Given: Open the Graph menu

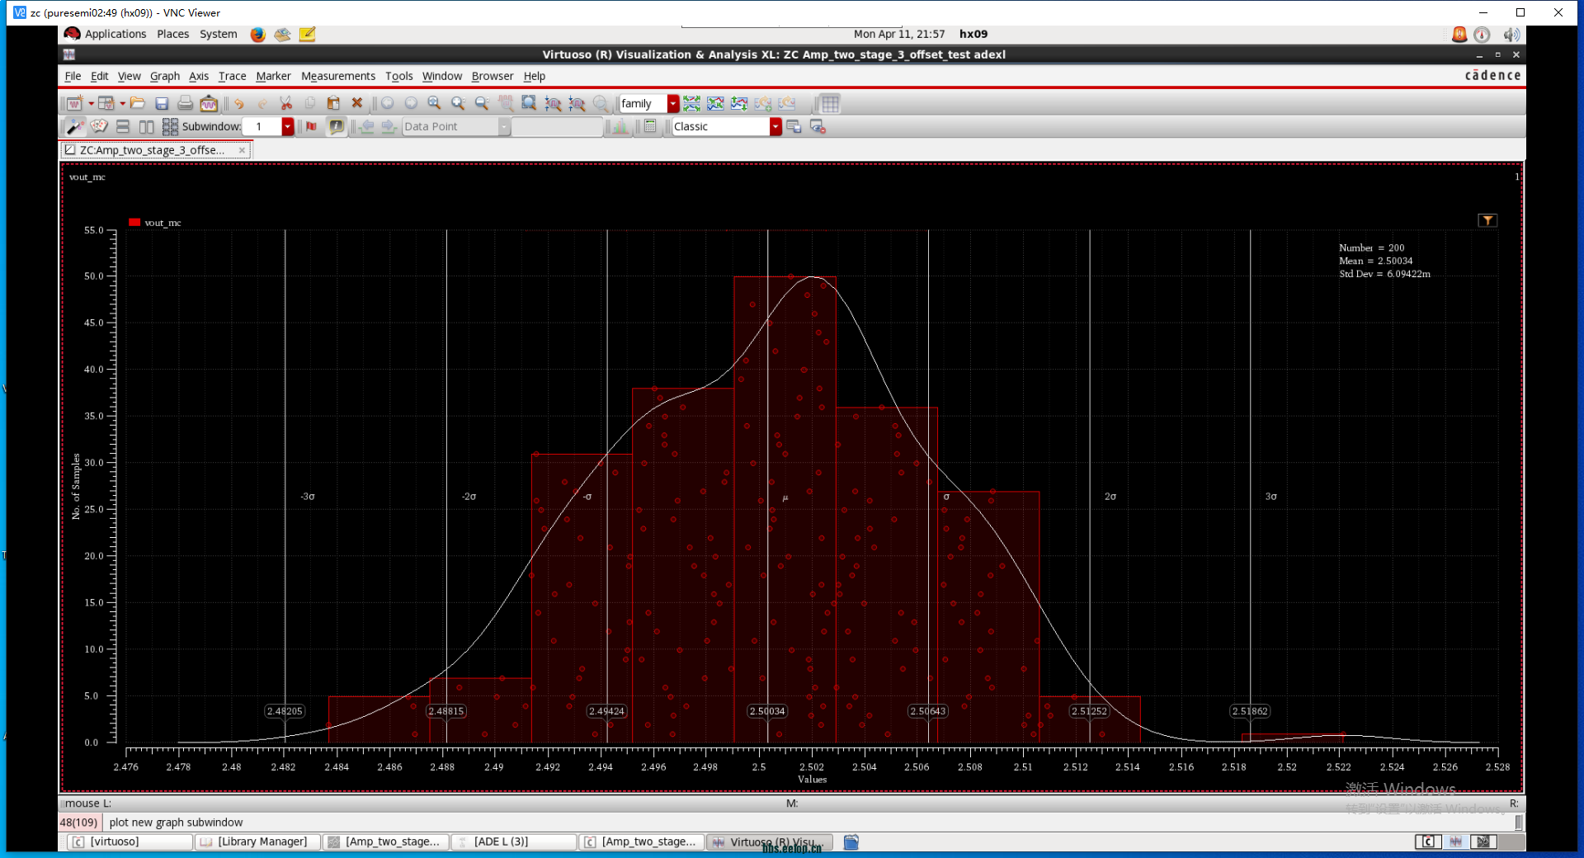Looking at the screenshot, I should (165, 76).
